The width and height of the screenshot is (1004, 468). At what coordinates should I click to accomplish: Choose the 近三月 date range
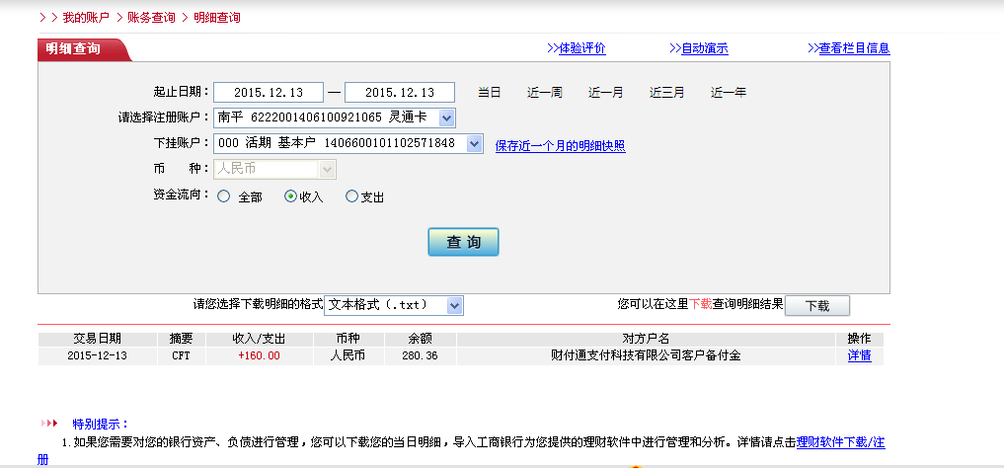tap(666, 93)
